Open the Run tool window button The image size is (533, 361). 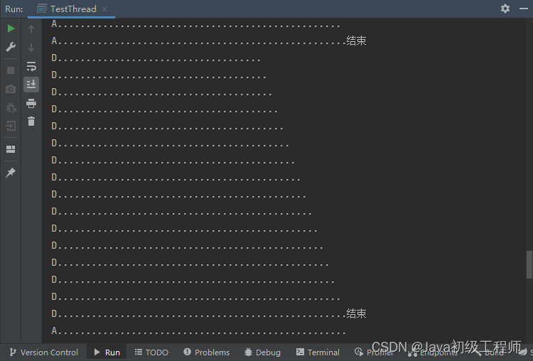pyautogui.click(x=107, y=352)
